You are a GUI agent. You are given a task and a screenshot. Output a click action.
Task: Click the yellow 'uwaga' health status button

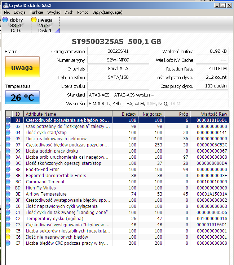22,68
